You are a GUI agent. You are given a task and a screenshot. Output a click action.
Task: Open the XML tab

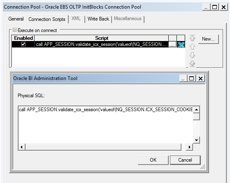point(76,18)
